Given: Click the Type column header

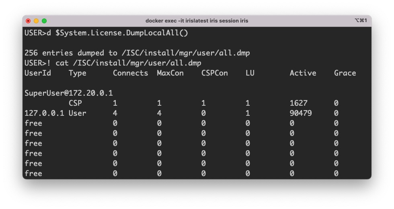Looking at the screenshot, I should click(77, 74).
